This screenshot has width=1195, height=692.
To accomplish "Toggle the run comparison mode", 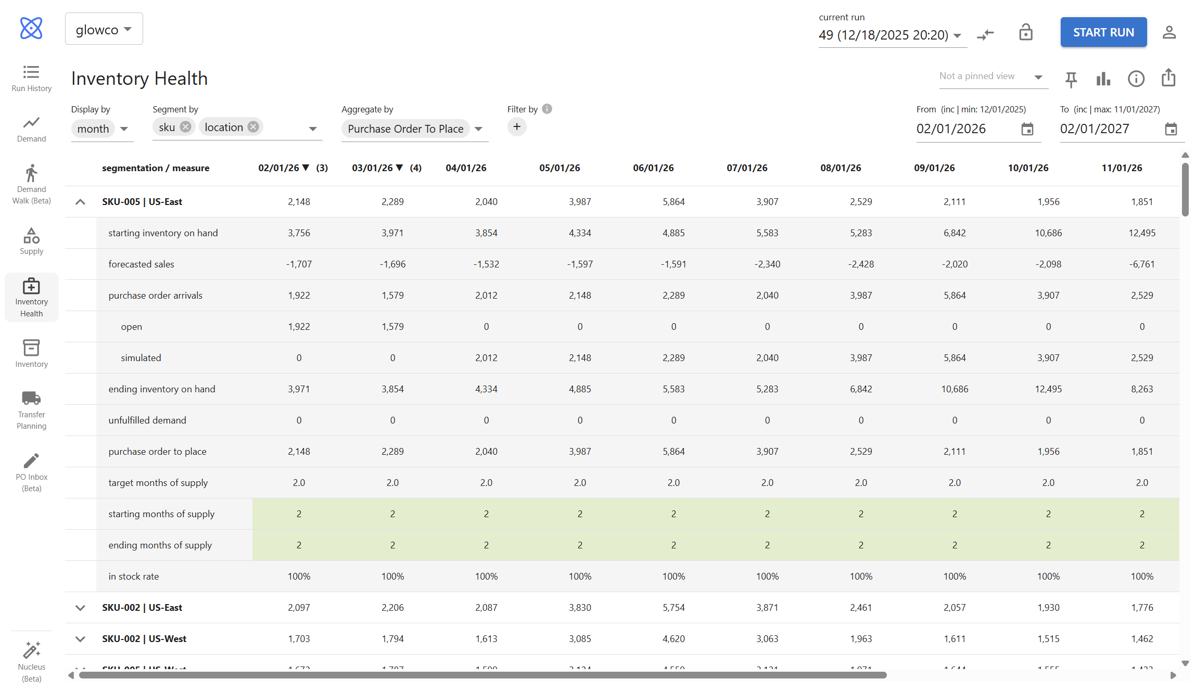I will pyautogui.click(x=986, y=34).
